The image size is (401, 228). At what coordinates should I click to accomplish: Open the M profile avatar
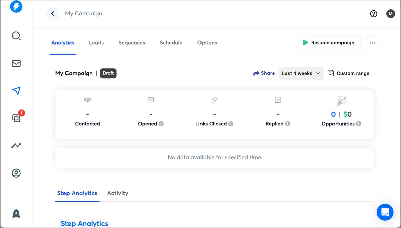pyautogui.click(x=391, y=14)
